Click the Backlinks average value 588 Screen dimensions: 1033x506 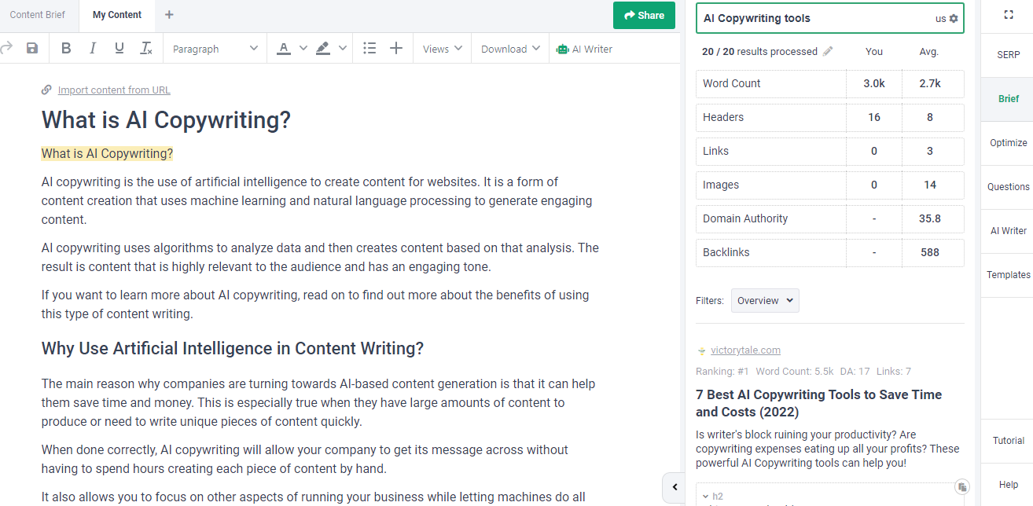tap(930, 252)
